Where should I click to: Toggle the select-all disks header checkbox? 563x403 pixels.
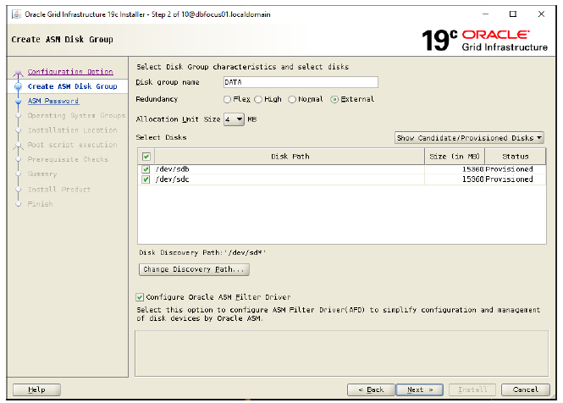(146, 157)
